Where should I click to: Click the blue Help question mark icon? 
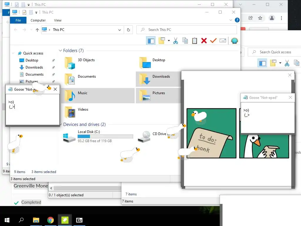pos(237,20)
